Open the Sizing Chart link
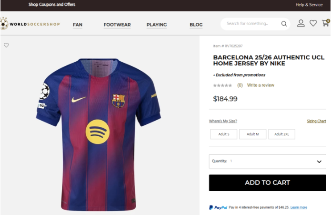 (x=316, y=121)
